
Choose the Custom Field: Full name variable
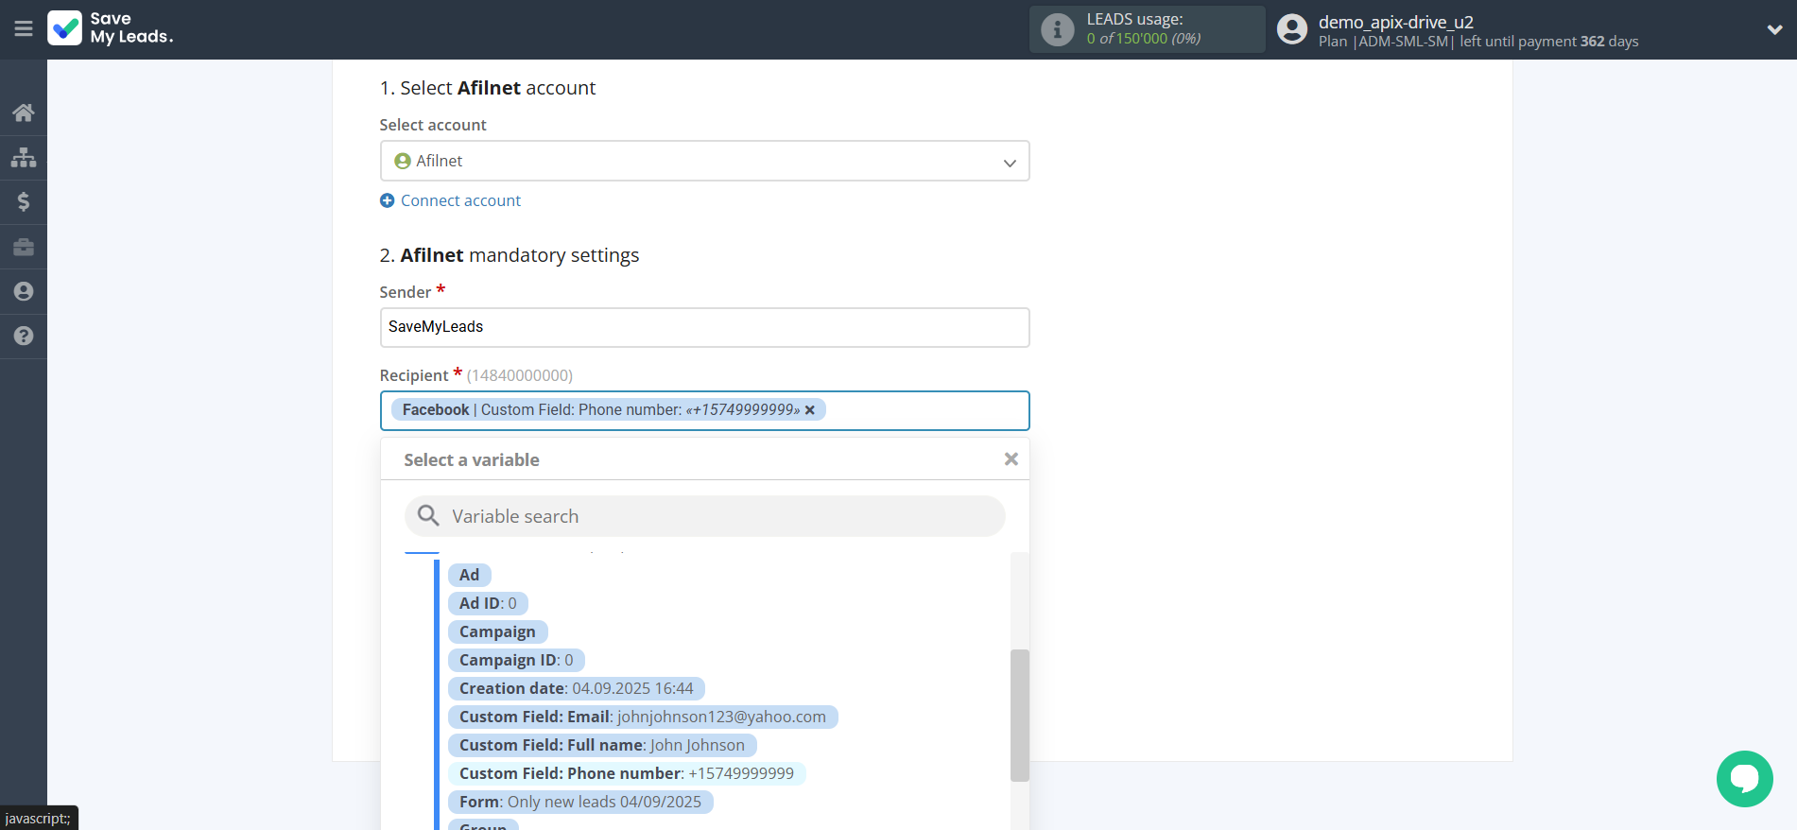pyautogui.click(x=601, y=745)
